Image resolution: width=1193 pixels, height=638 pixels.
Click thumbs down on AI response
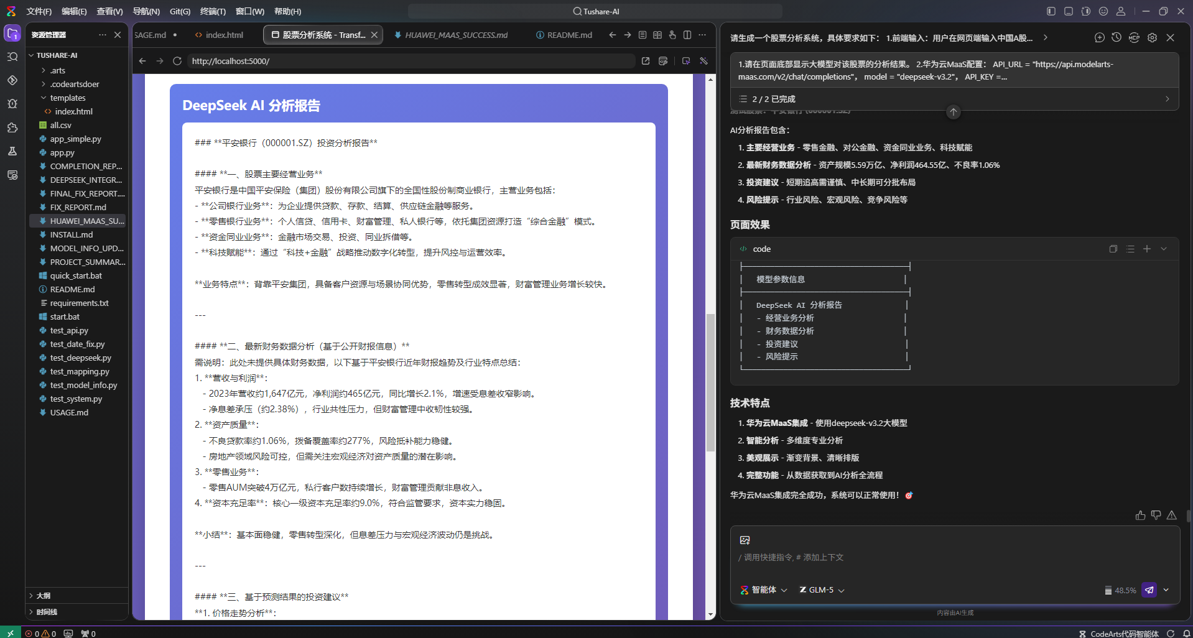click(x=1156, y=515)
